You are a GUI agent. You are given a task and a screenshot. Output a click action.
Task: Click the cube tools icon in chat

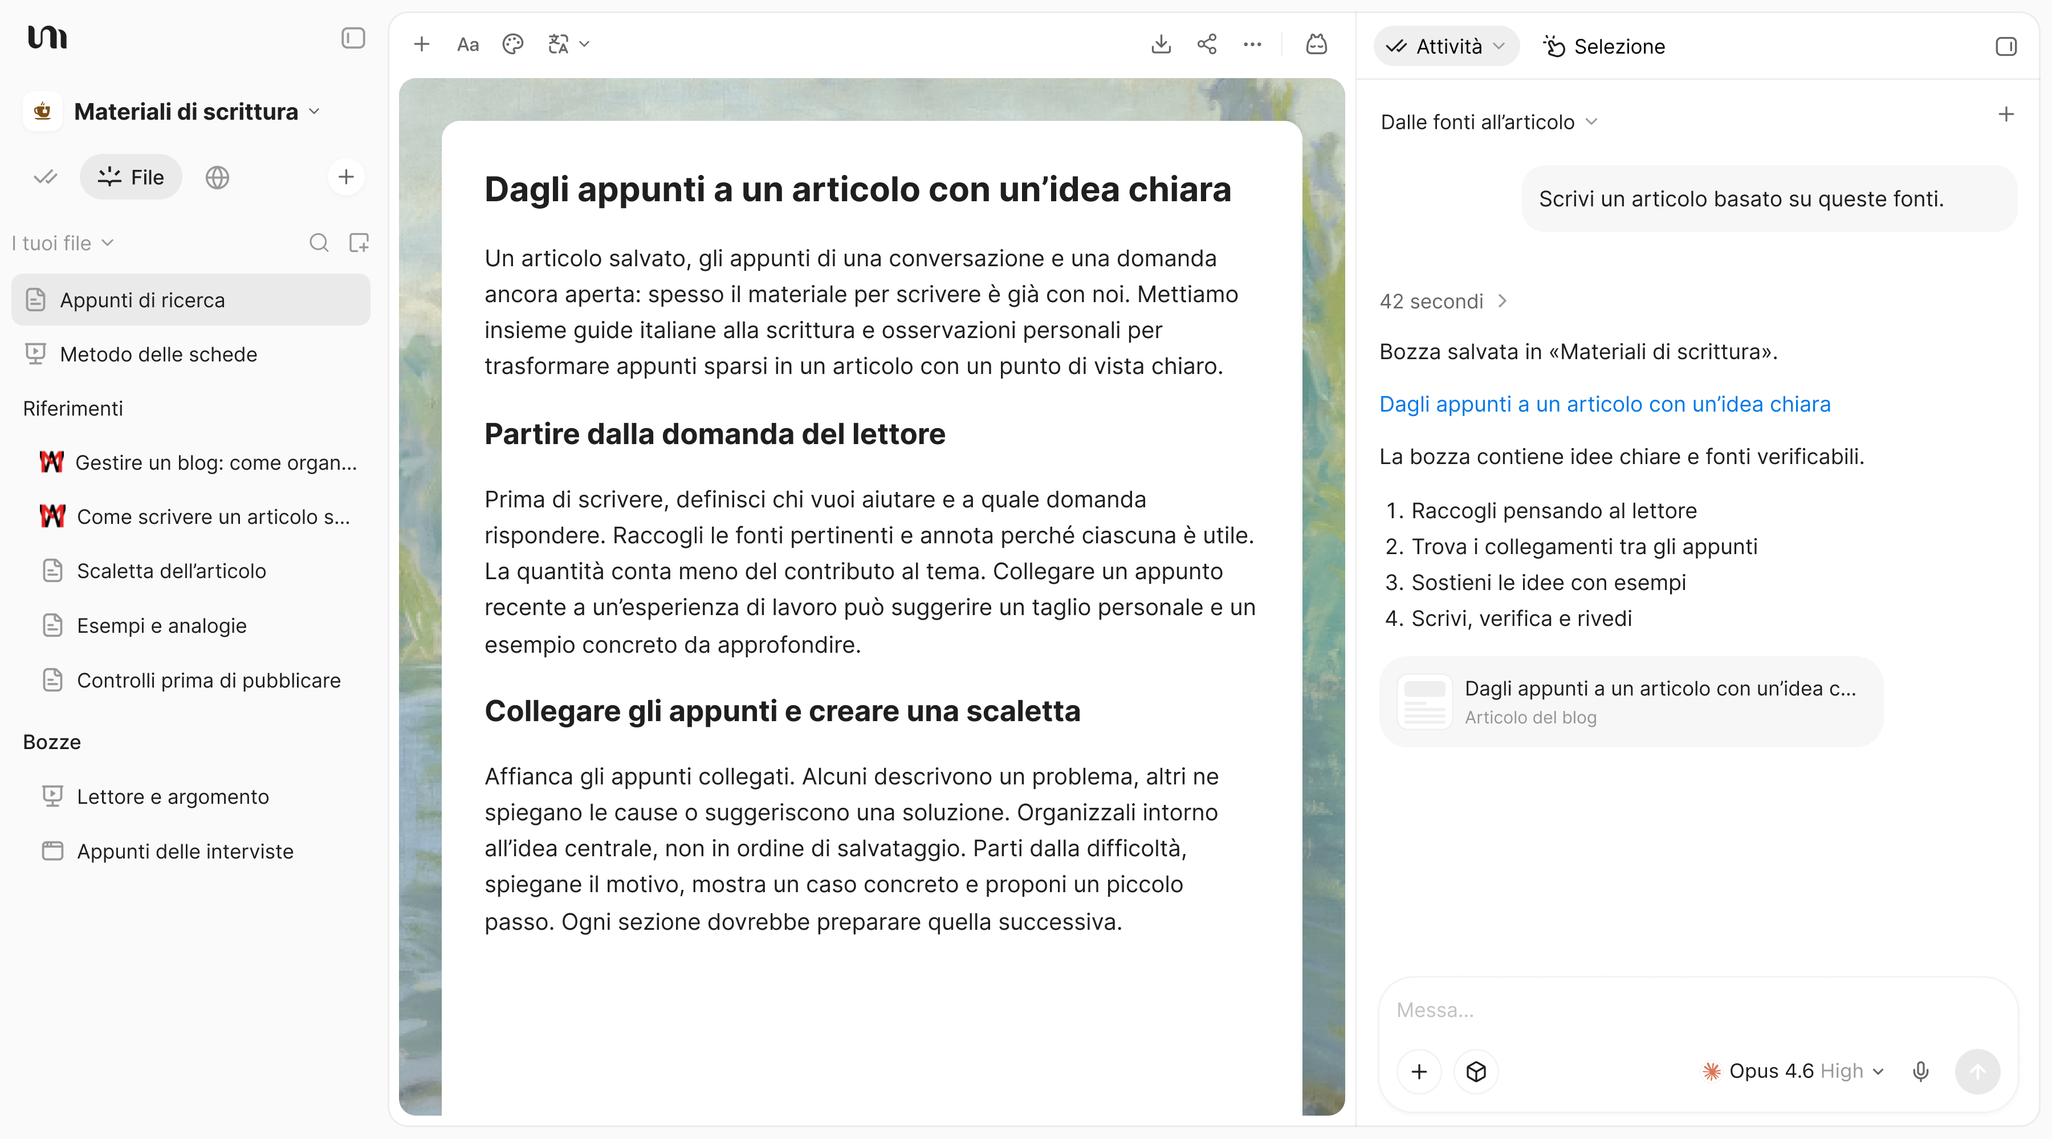click(x=1475, y=1071)
